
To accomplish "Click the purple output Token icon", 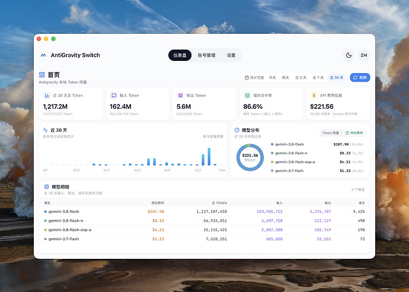I will coord(180,95).
